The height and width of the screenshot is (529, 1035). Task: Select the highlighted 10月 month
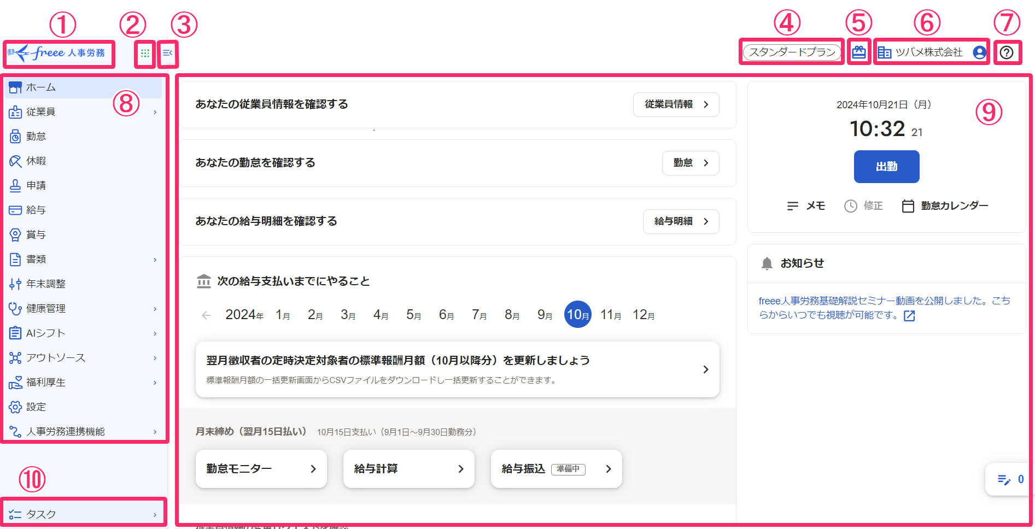tap(578, 314)
